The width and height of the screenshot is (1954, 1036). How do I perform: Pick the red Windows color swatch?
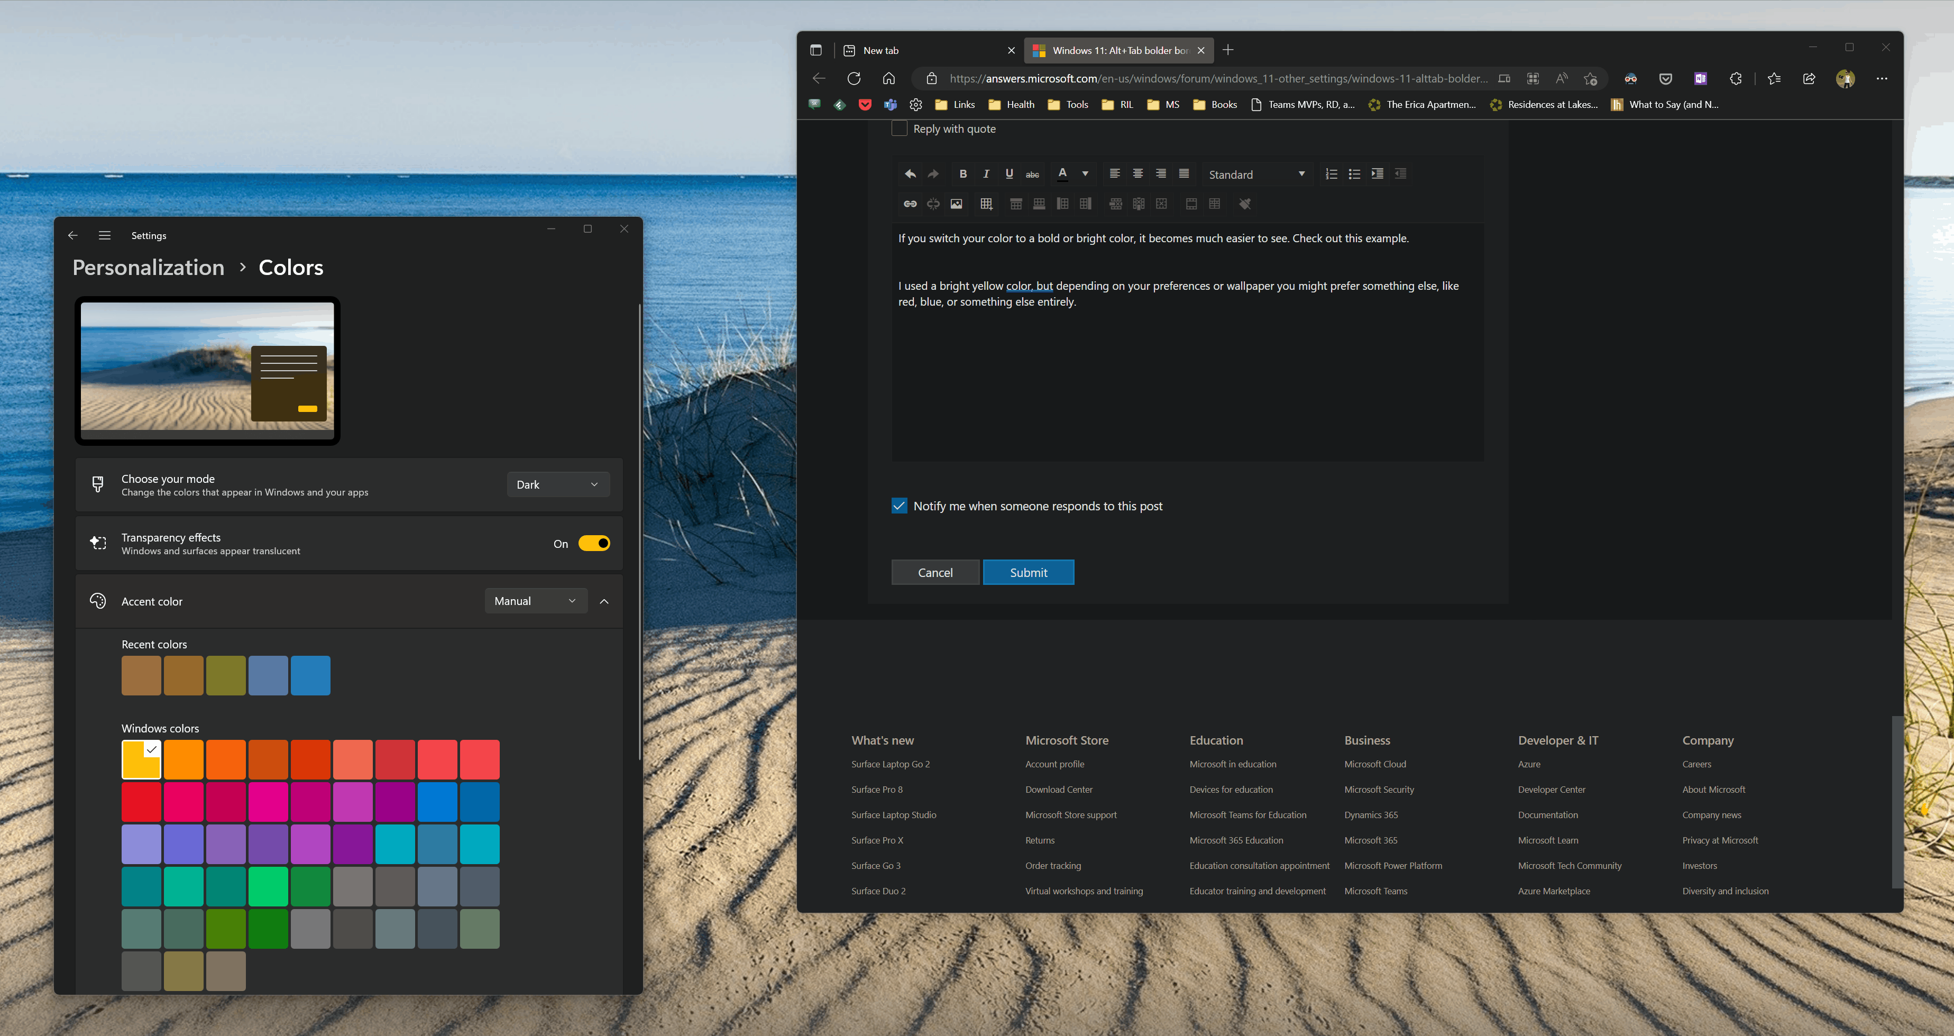(141, 802)
